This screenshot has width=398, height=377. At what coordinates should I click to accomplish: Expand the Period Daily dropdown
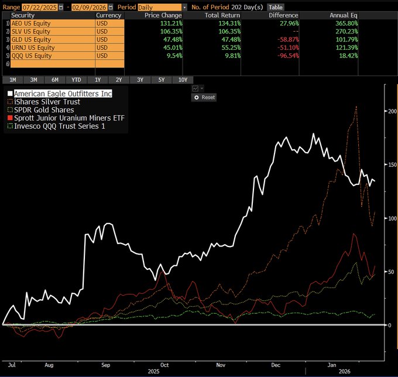185,6
